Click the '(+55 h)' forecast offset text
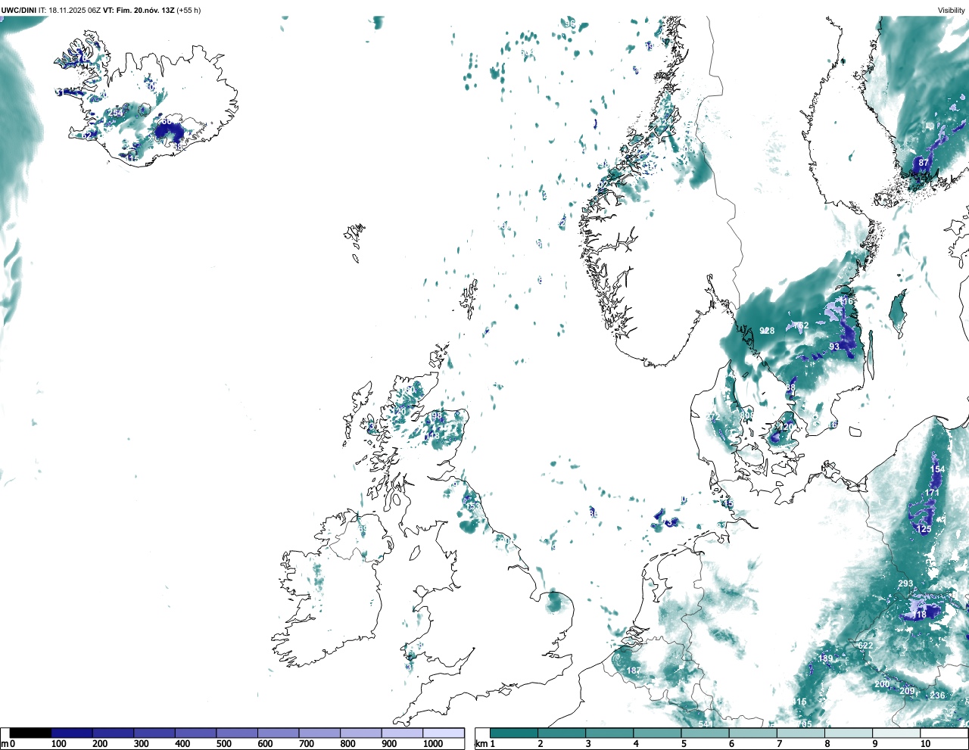Viewport: 969px width, 750px height. click(x=189, y=10)
